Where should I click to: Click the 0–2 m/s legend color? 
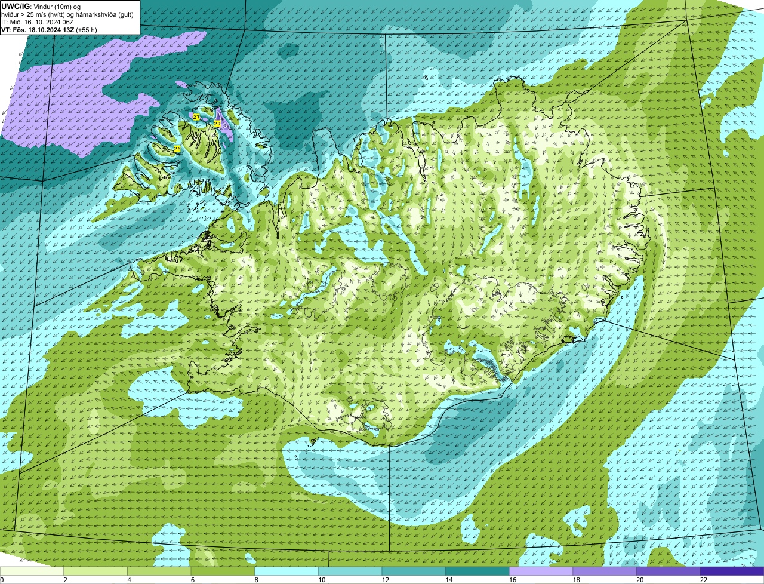point(32,571)
